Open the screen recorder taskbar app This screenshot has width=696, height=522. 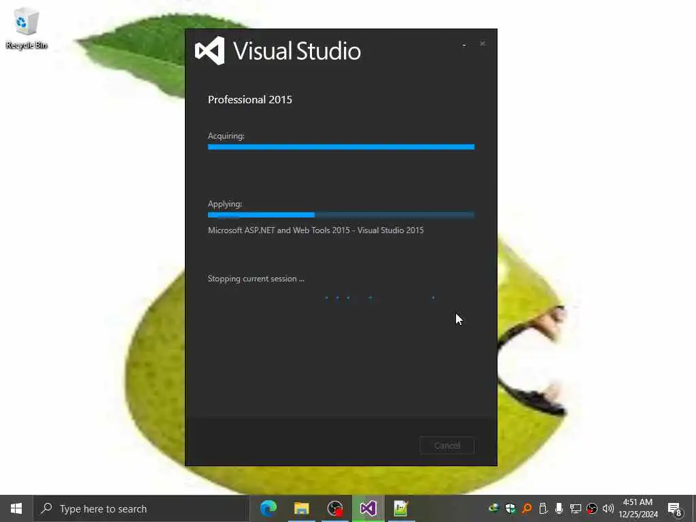tap(334, 508)
